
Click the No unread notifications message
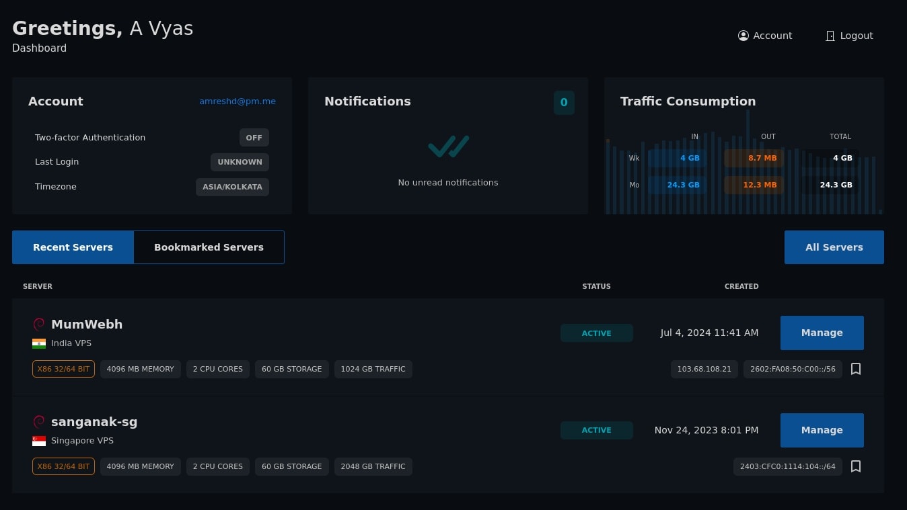point(448,183)
